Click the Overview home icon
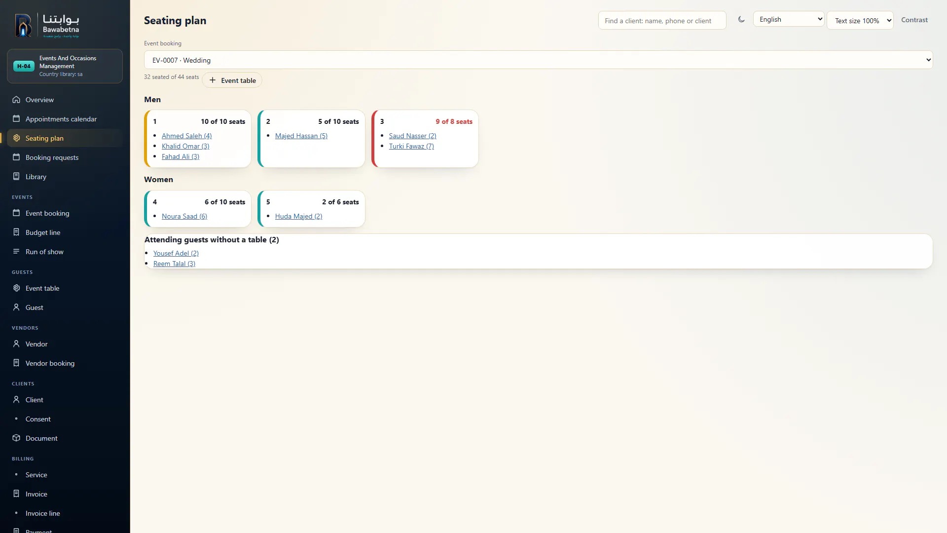The height and width of the screenshot is (533, 947). 16,100
